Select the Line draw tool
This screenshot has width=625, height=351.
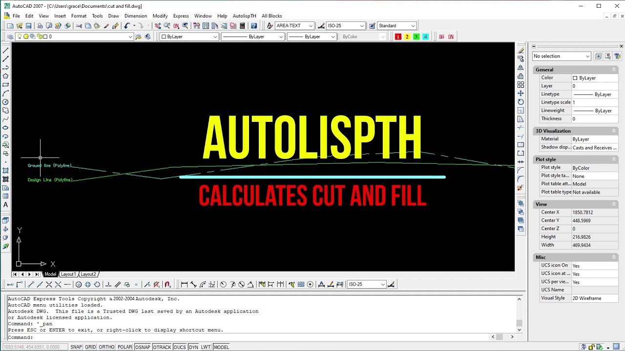pos(6,50)
